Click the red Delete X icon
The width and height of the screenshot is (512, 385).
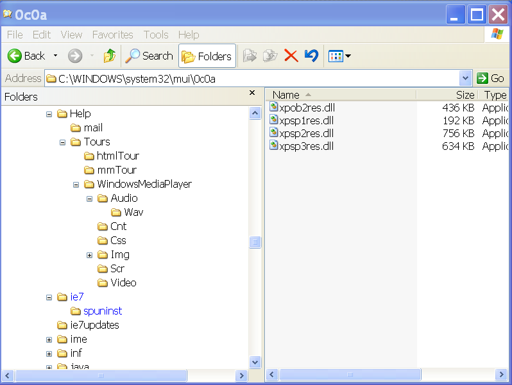(291, 56)
